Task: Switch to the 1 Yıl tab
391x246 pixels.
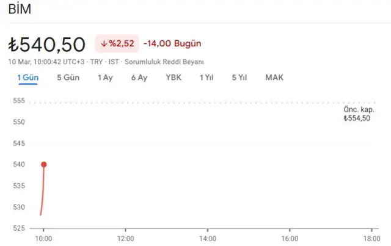Action: 206,78
